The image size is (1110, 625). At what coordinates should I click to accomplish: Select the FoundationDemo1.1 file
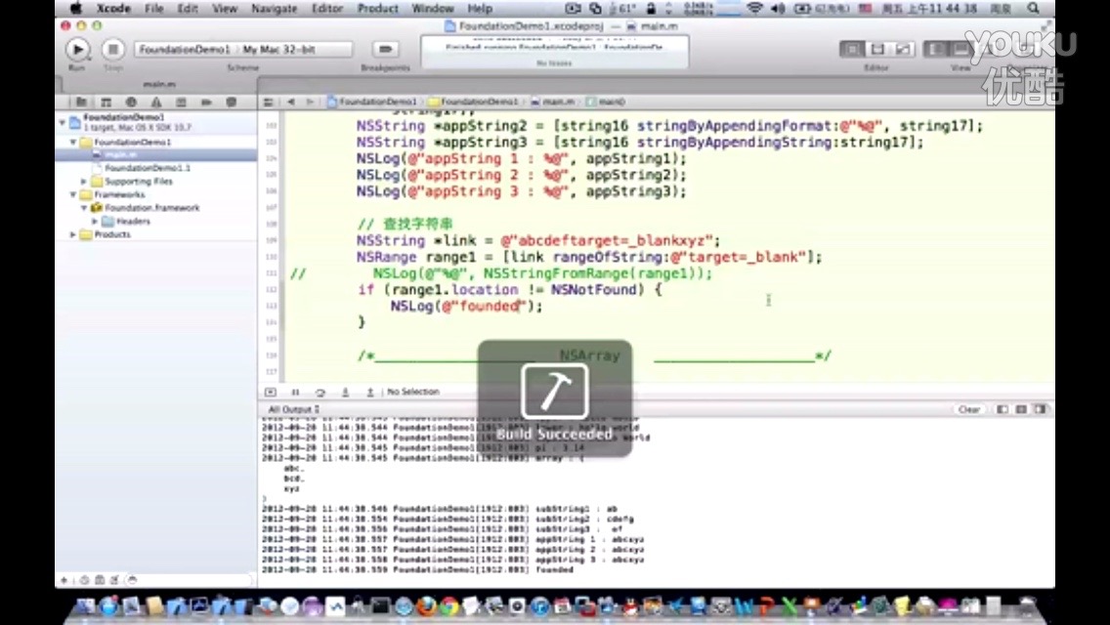click(x=148, y=168)
